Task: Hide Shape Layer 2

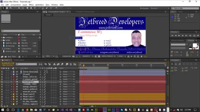Action: [x=2, y=99]
